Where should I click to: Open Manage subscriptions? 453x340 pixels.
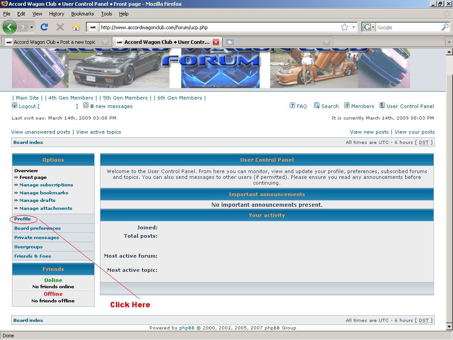coord(46,185)
